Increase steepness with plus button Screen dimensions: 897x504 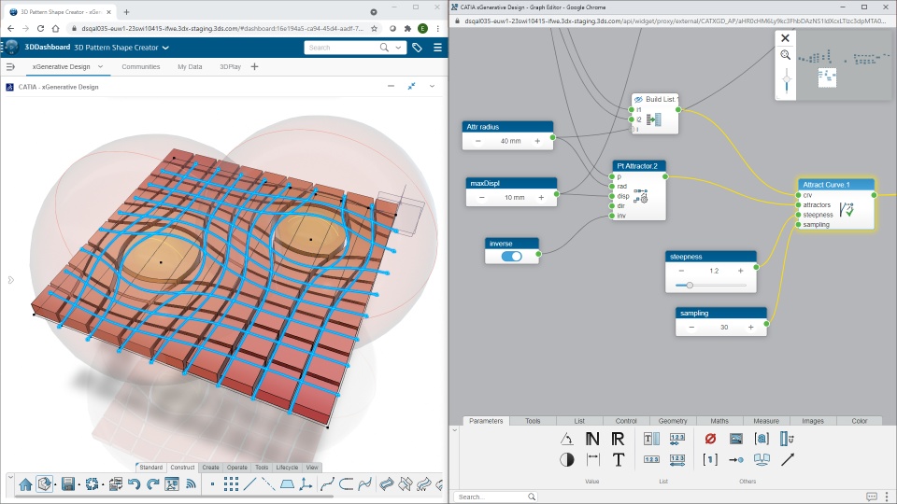740,271
